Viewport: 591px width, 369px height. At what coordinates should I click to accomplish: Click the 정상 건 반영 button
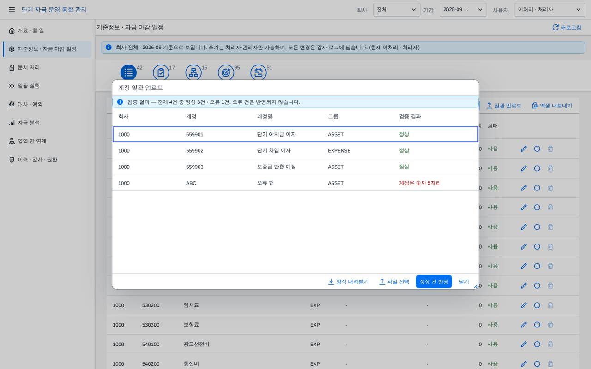click(x=434, y=281)
